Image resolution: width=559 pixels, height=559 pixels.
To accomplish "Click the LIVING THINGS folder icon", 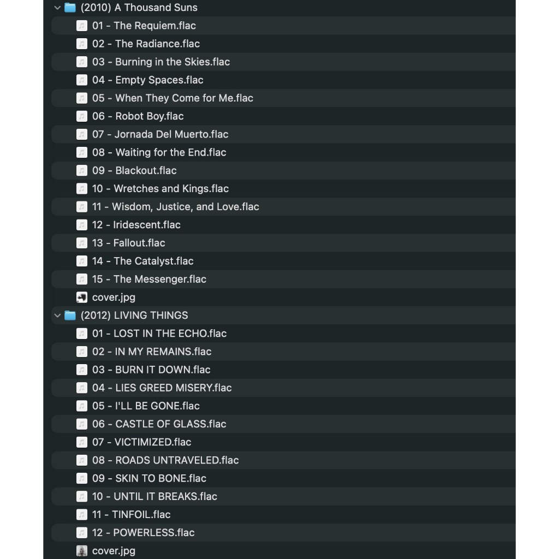I will pos(70,316).
